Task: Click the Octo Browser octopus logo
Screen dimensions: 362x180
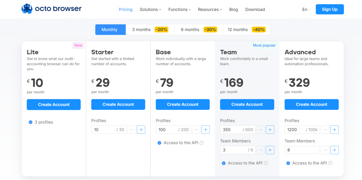Action: click(x=27, y=9)
